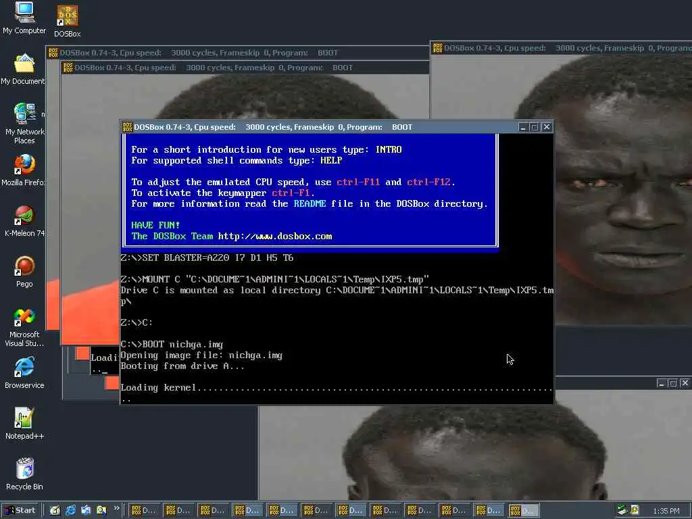Click the cyan README word
This screenshot has height=519, width=692.
[x=310, y=203]
